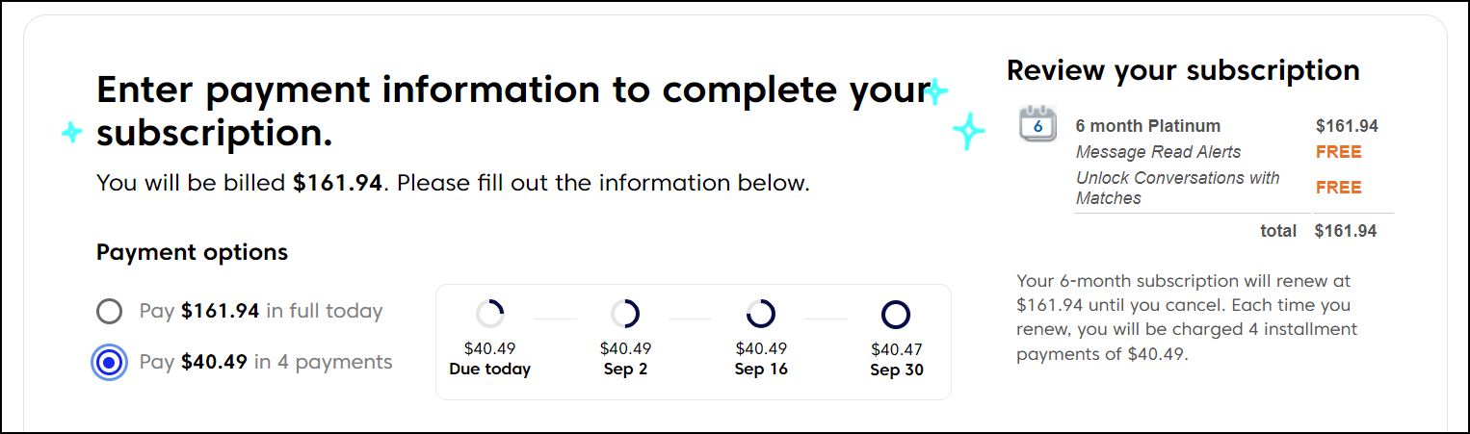Click the half-filled Sep 2 progress circle

pyautogui.click(x=625, y=314)
